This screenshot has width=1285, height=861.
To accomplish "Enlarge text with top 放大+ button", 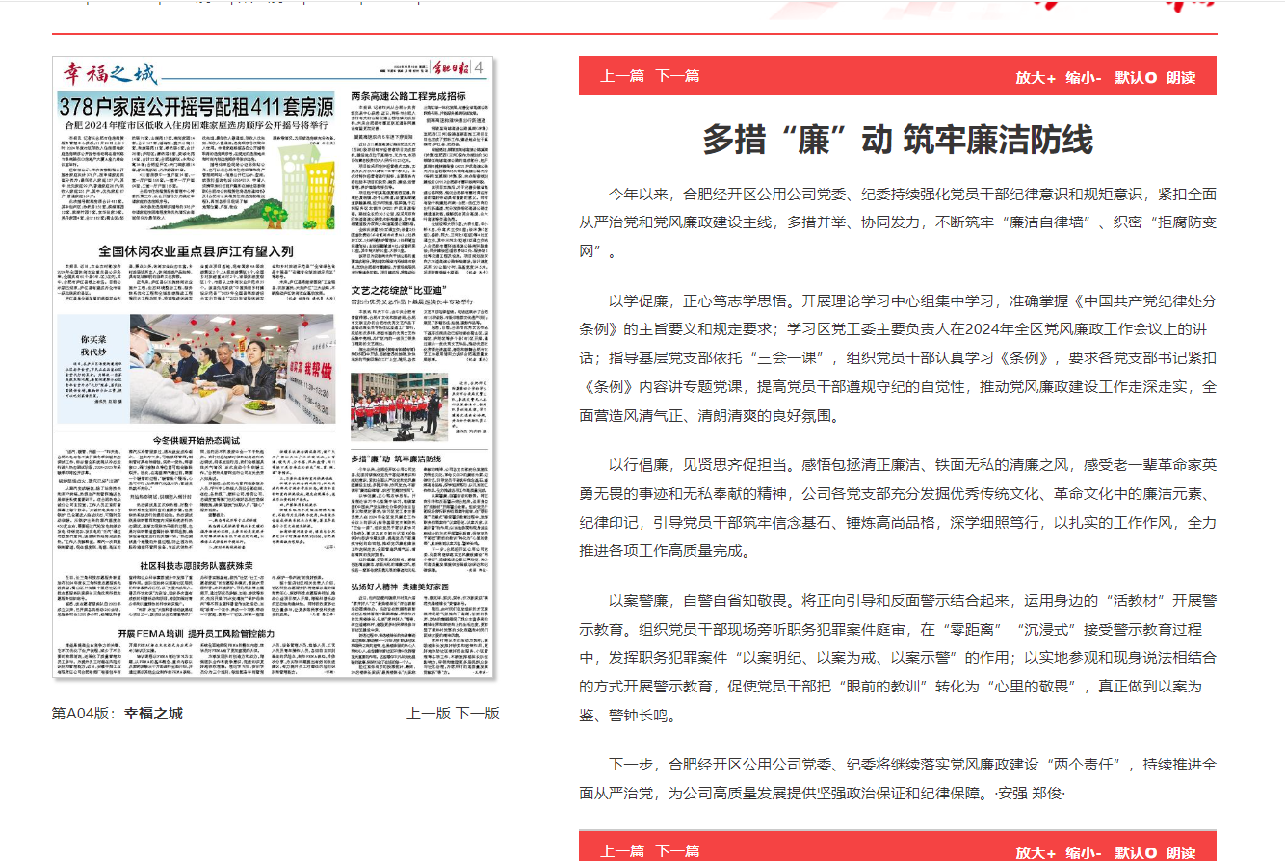I will 1036,77.
